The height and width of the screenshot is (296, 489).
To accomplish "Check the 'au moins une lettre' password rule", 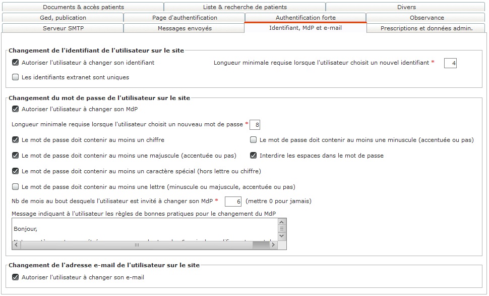I will 15,187.
